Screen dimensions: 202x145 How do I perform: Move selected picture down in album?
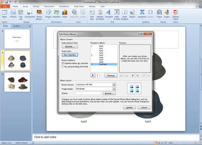[98, 75]
